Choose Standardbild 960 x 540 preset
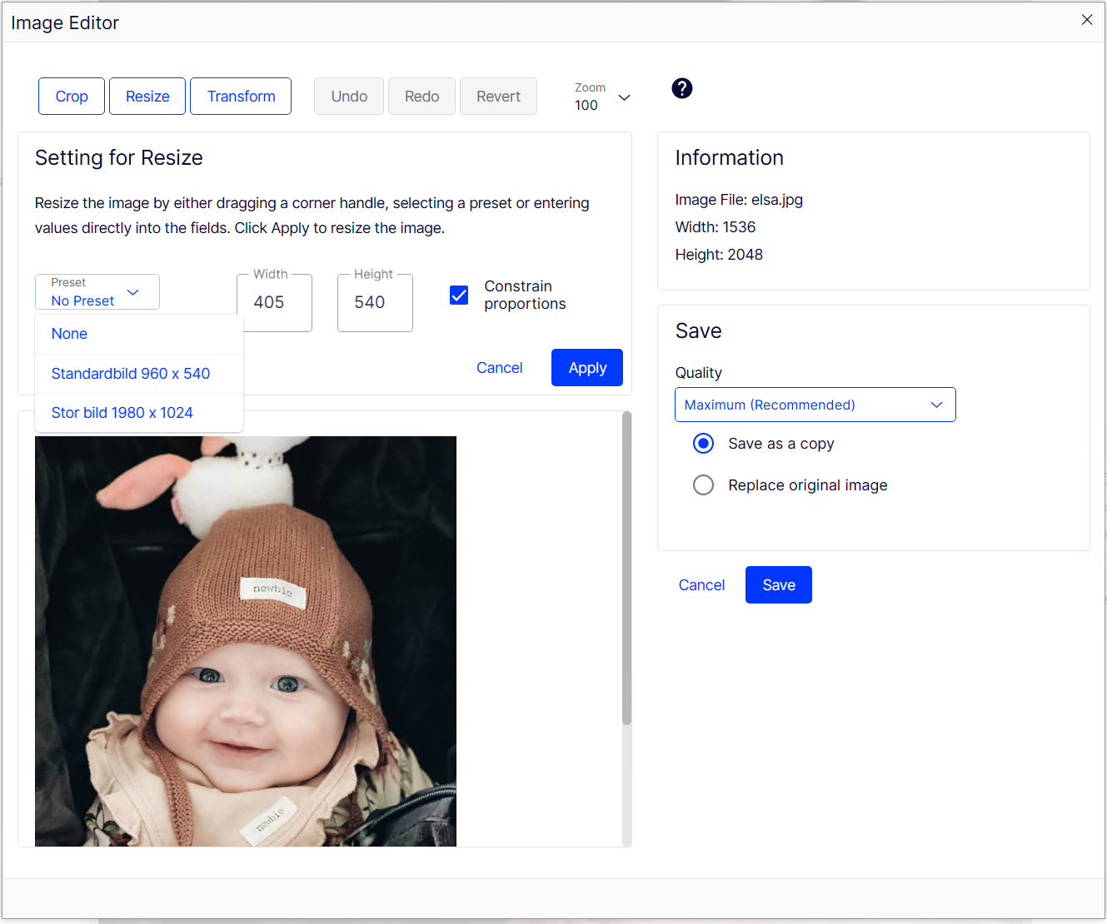1107x924 pixels. point(131,374)
